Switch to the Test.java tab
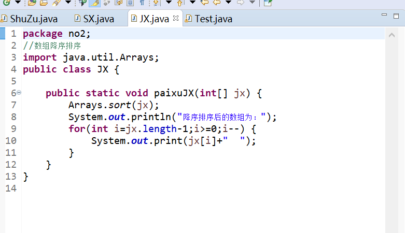The height and width of the screenshot is (233, 405). tap(209, 19)
